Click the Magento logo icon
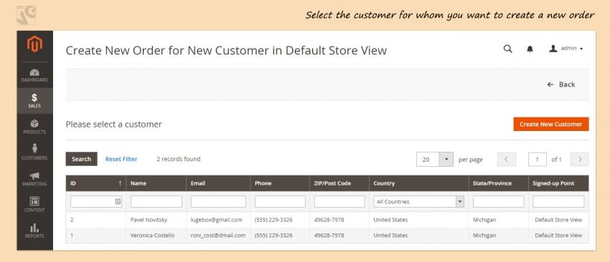This screenshot has width=610, height=262. coord(34,44)
